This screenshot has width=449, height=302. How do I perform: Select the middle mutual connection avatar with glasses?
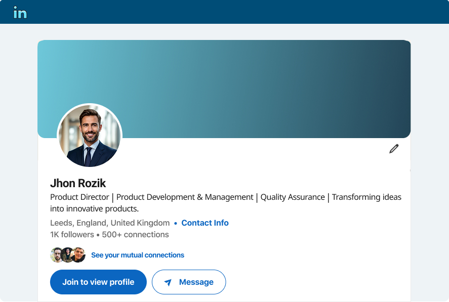[68, 255]
